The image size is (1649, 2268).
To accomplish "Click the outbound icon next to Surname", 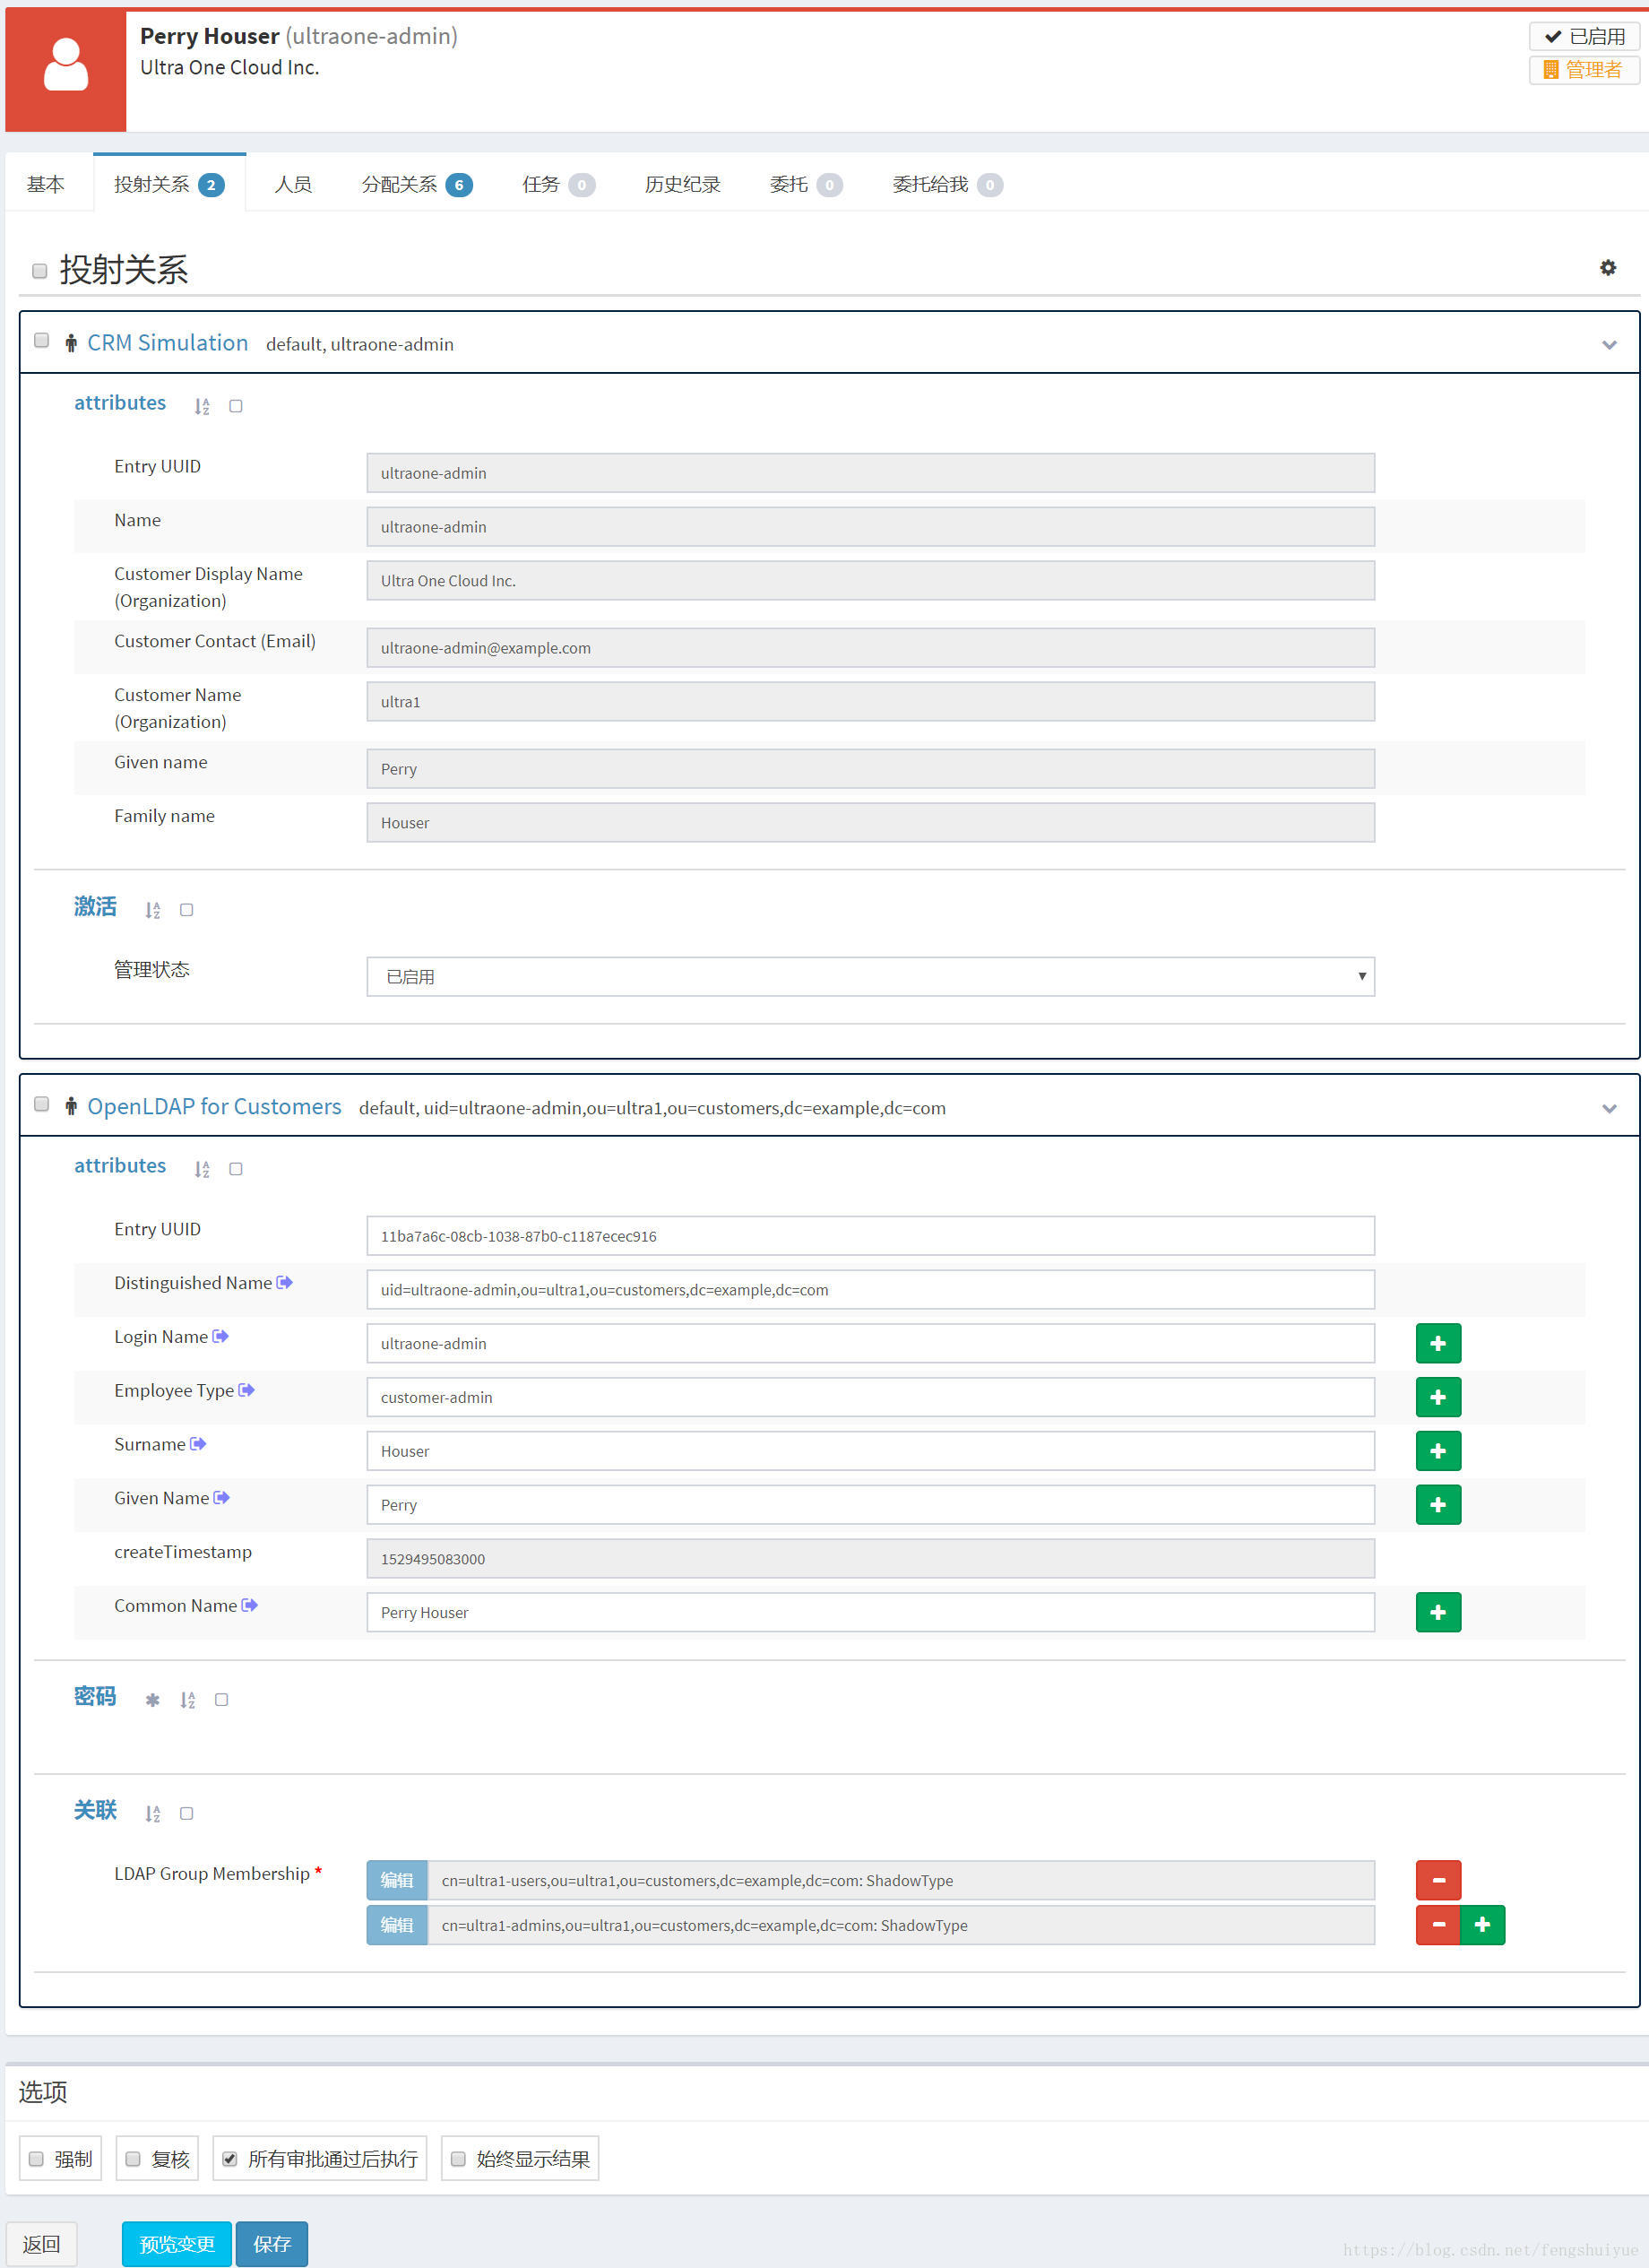I will coord(198,1444).
